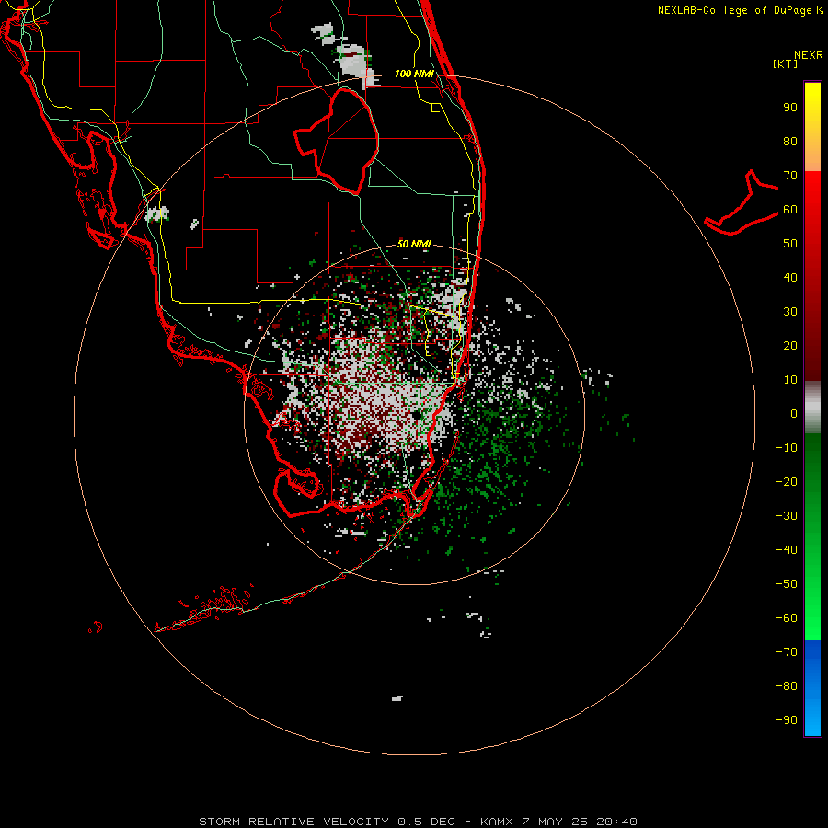Click the 40 value on the velocity scale
The width and height of the screenshot is (828, 828).
click(x=790, y=278)
